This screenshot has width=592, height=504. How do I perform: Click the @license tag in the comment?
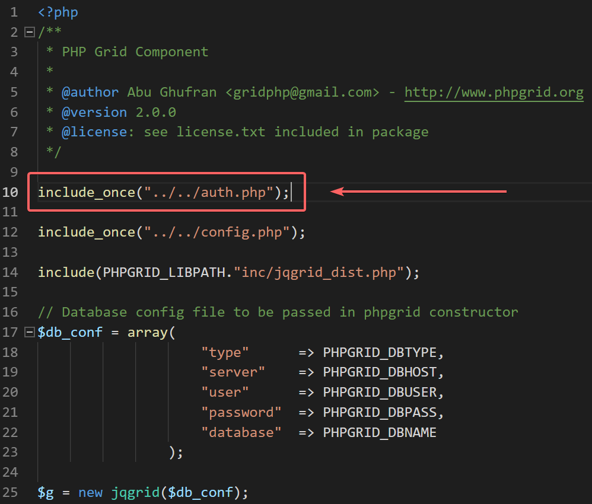pos(94,132)
